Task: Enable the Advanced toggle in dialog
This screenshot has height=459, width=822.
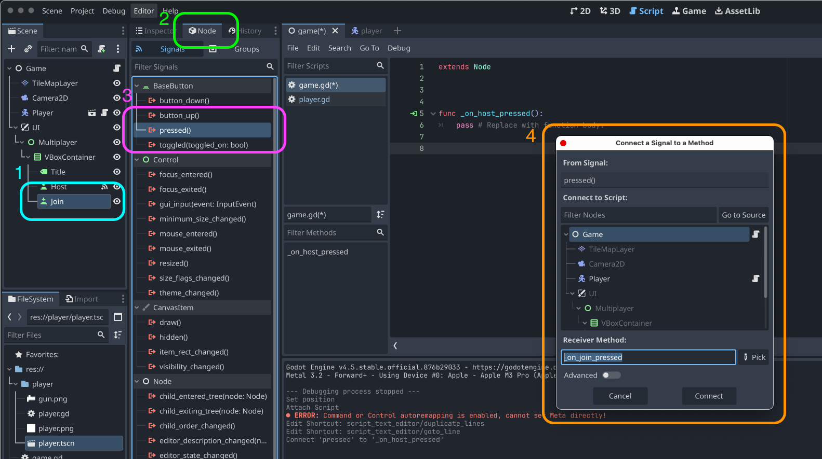Action: [611, 375]
